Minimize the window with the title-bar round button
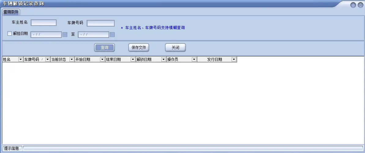 (353, 5)
